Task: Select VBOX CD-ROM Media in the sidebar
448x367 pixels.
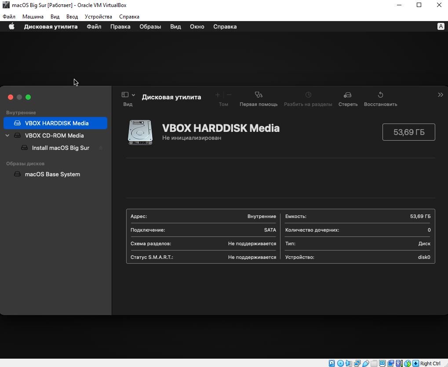Action: click(x=55, y=135)
